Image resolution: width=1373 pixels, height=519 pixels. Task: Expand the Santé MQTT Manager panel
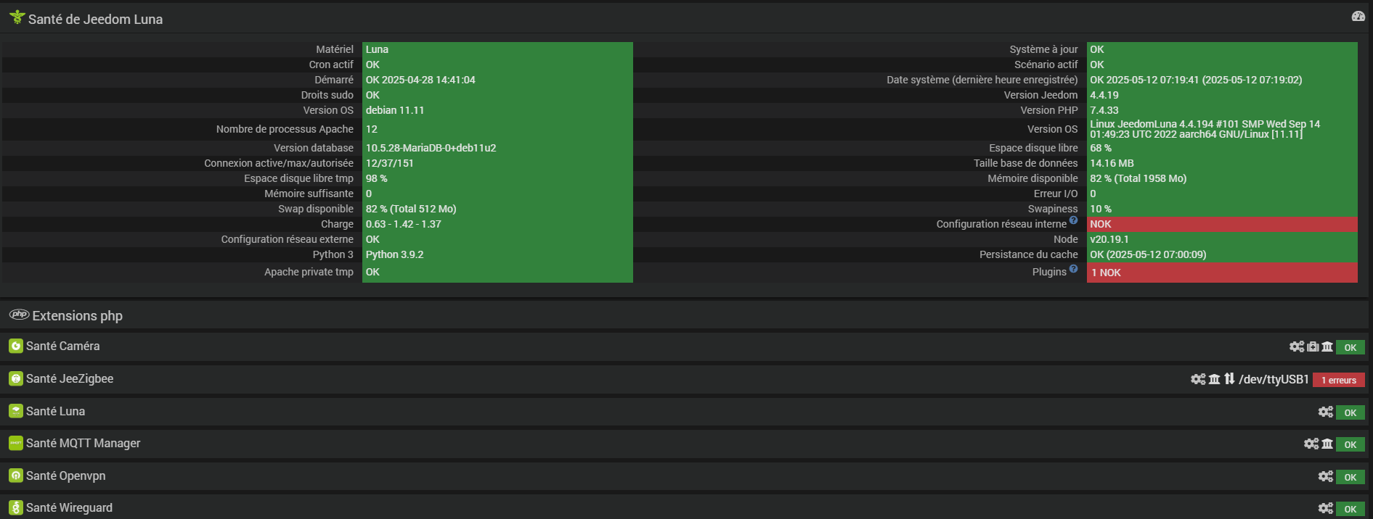pyautogui.click(x=83, y=443)
